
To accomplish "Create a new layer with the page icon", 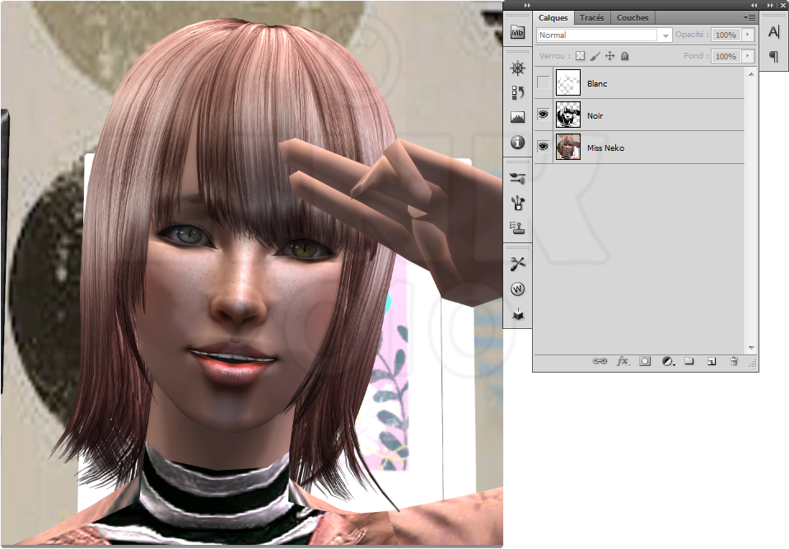I will tap(712, 361).
